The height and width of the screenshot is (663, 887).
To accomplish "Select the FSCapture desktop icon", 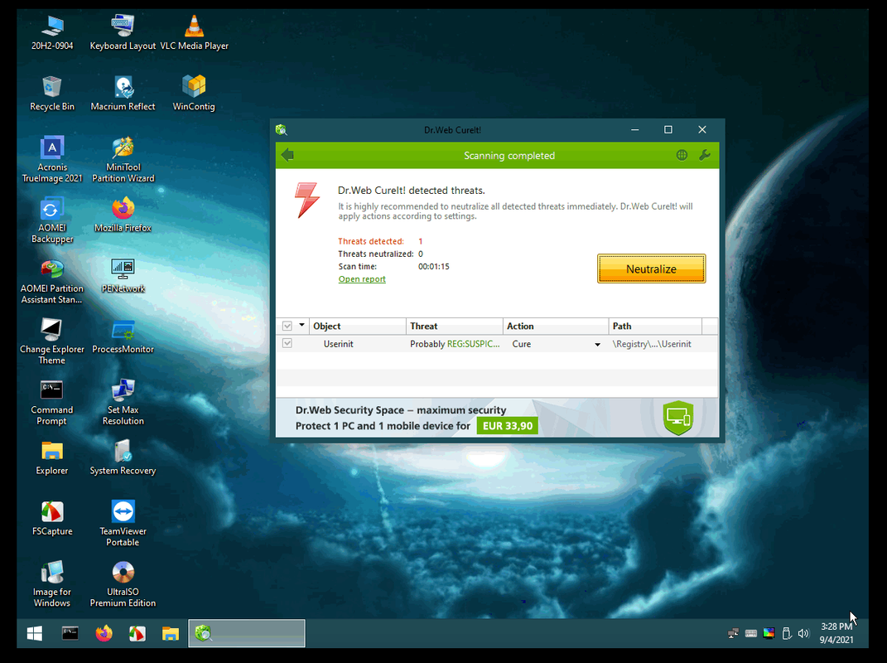I will [52, 518].
